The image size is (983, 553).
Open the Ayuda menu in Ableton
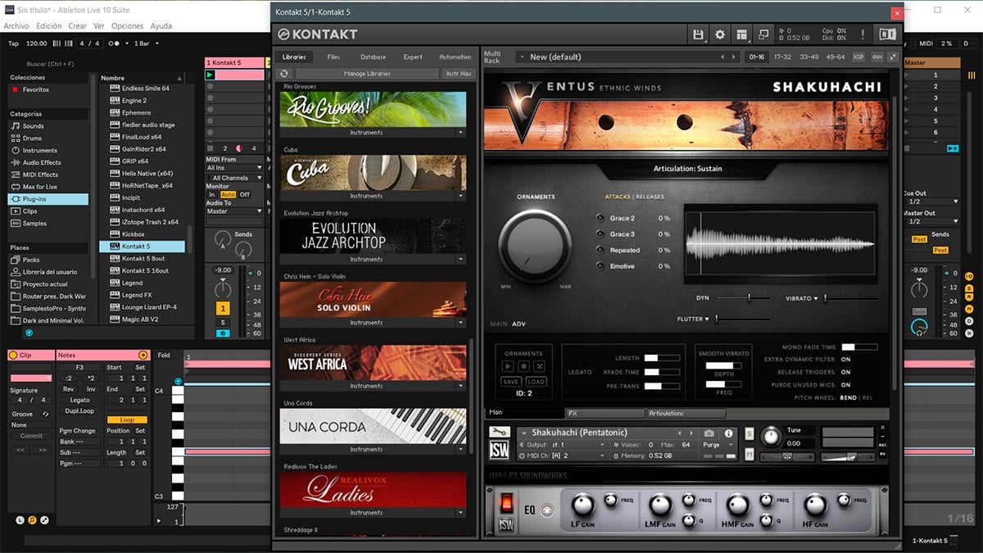pos(161,26)
